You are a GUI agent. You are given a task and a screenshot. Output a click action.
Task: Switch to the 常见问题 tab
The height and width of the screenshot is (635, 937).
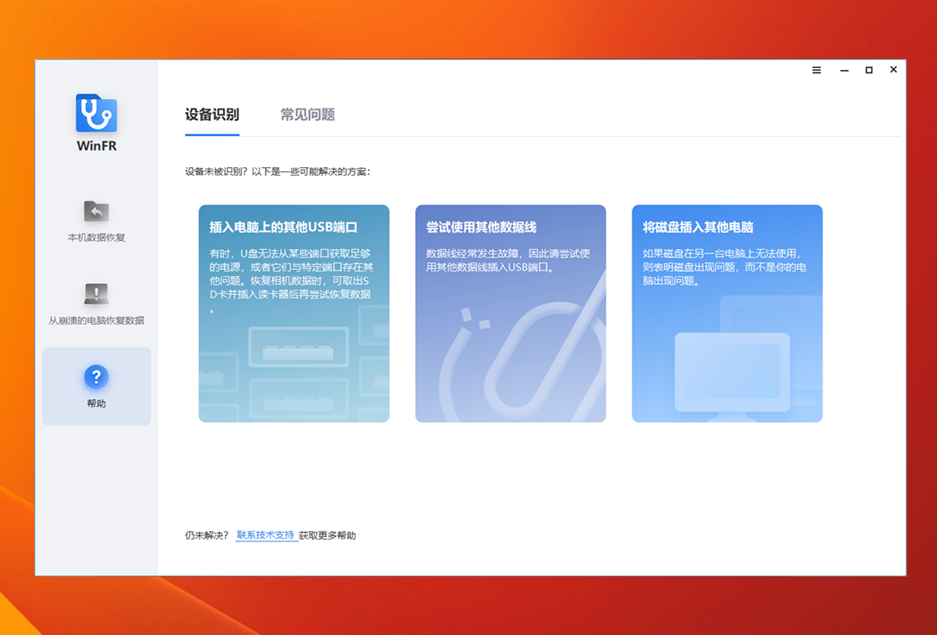pos(308,114)
